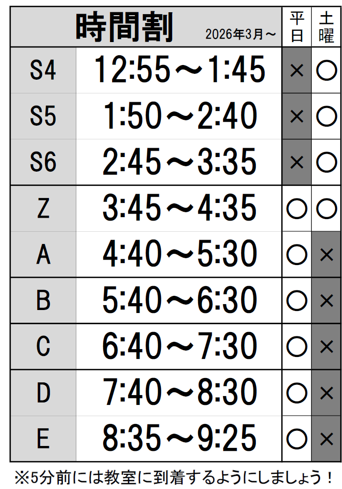Select the 6:40～7:30 time cell
The width and height of the screenshot is (342, 489).
tap(180, 346)
